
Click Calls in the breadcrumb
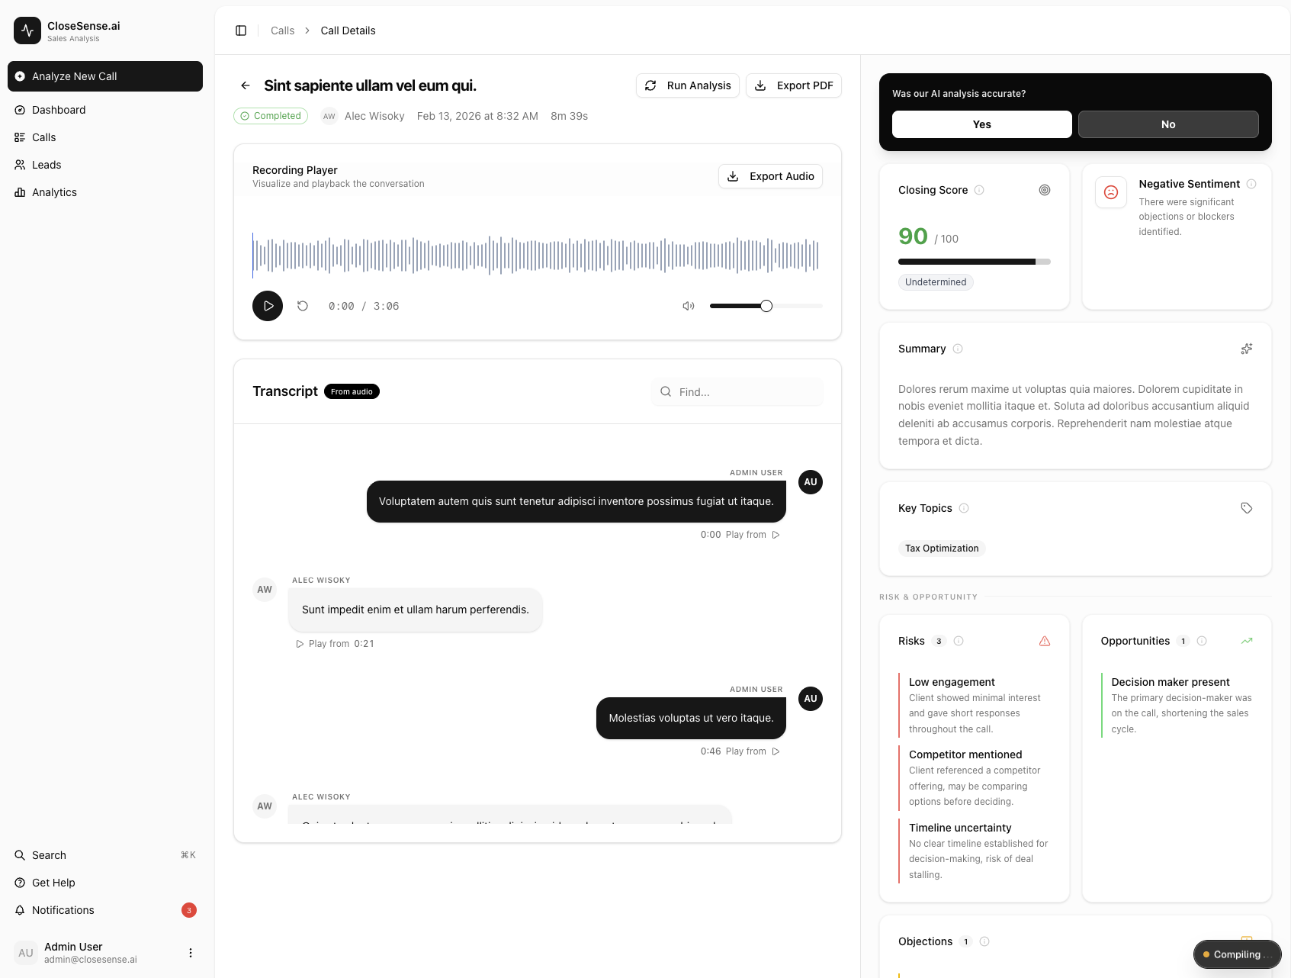coord(282,31)
